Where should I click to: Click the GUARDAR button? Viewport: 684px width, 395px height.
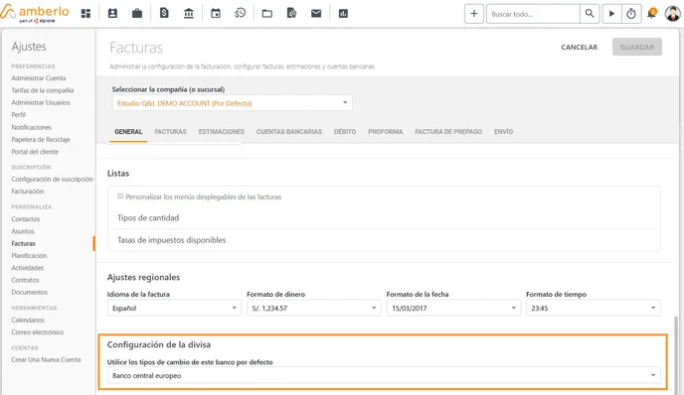637,47
